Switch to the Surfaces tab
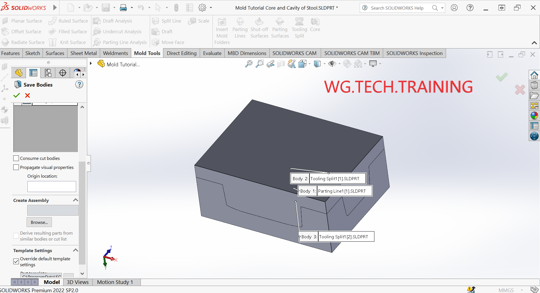 (55, 53)
